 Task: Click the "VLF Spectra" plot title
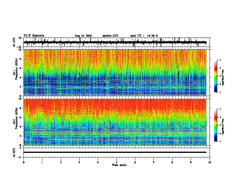(34, 36)
